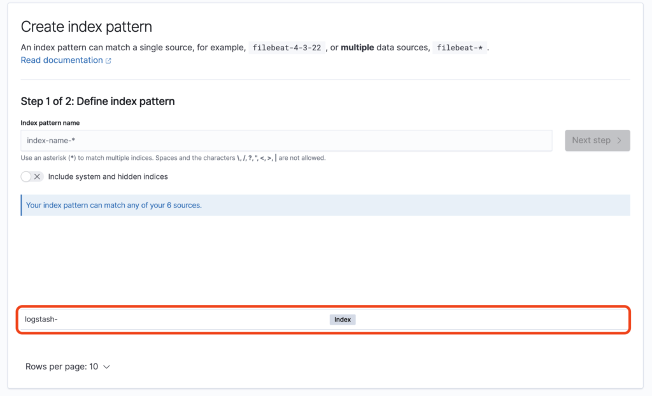Click the Create index pattern title

point(86,27)
